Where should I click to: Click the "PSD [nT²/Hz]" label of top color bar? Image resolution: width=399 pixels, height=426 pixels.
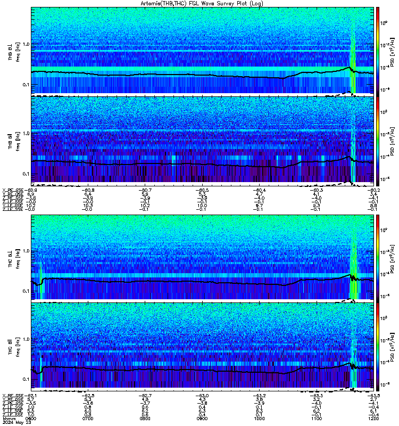[392, 52]
